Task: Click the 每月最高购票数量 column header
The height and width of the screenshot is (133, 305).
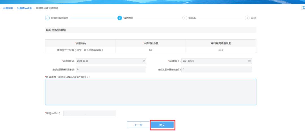Action: click(x=221, y=43)
